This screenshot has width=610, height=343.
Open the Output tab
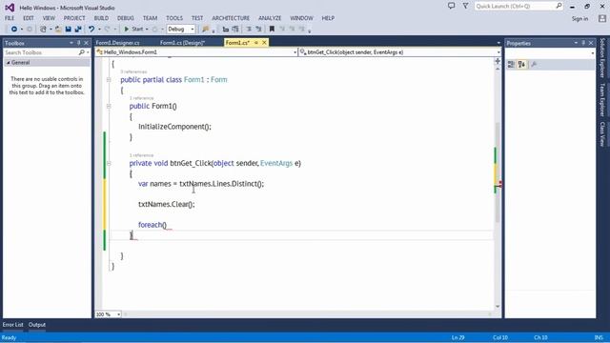(x=37, y=325)
